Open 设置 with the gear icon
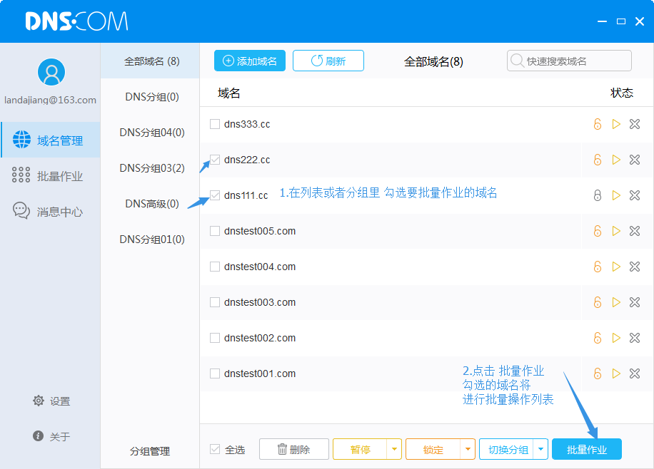 [51, 401]
